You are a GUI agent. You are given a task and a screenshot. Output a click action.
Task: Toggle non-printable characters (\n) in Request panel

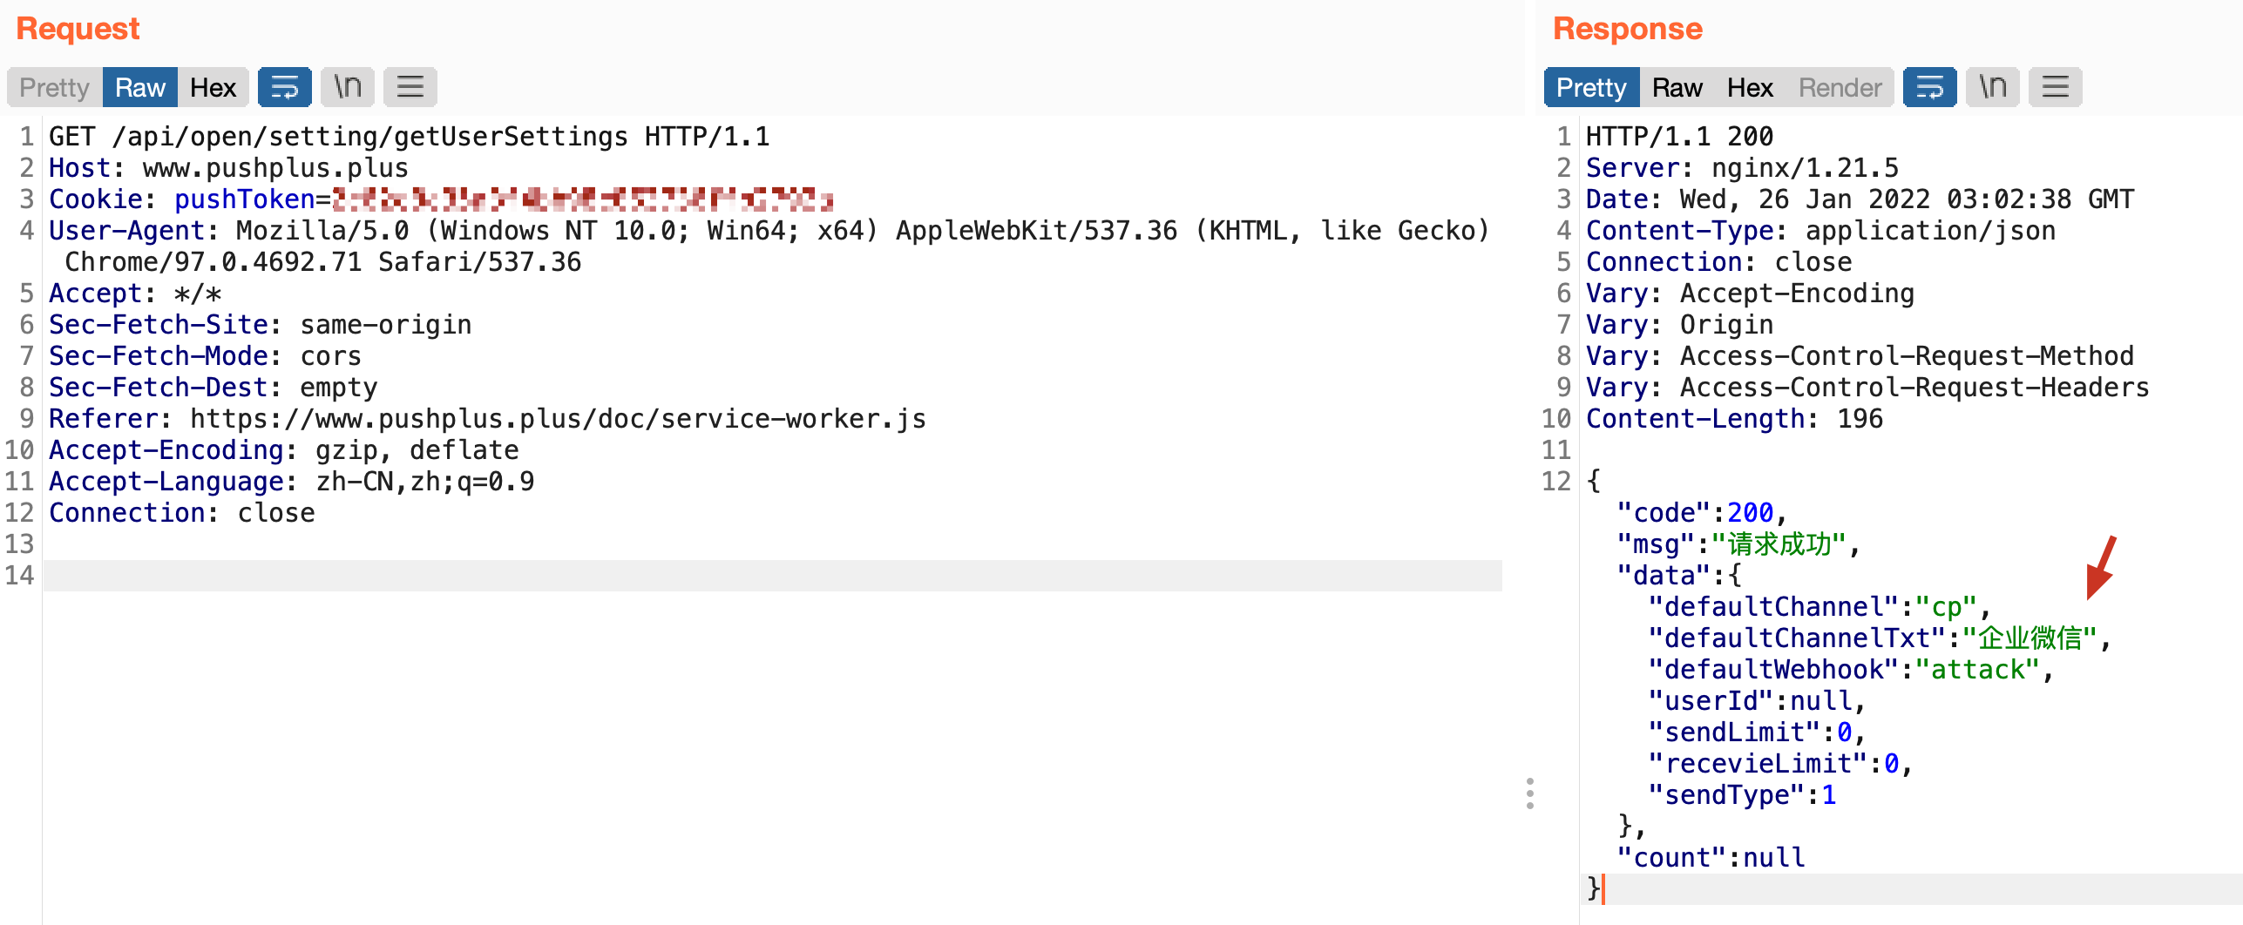[x=348, y=87]
